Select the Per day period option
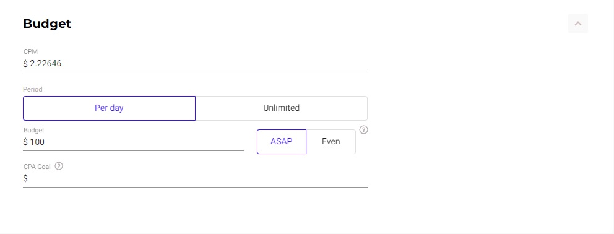Viewport: 614px width, 234px height. (110, 108)
